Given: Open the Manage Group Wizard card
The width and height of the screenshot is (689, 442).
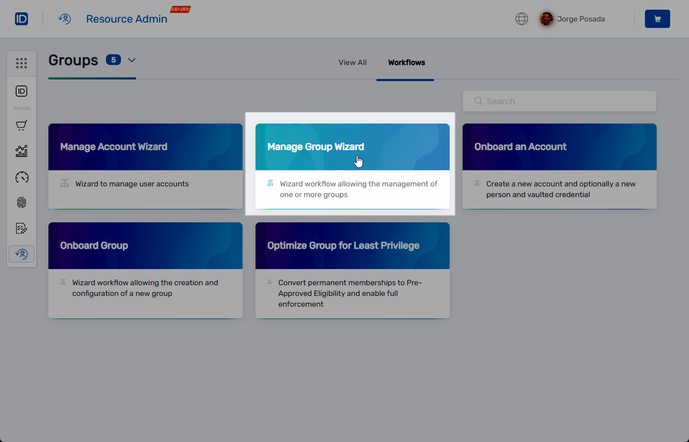Looking at the screenshot, I should [x=352, y=161].
